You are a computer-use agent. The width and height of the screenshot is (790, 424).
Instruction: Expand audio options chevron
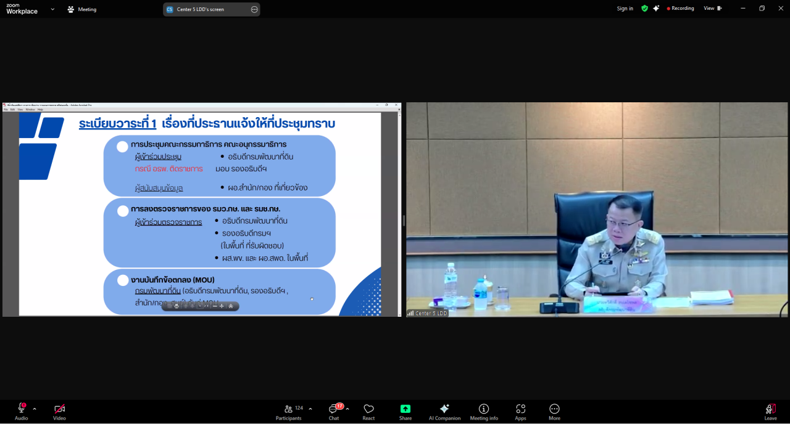(35, 409)
